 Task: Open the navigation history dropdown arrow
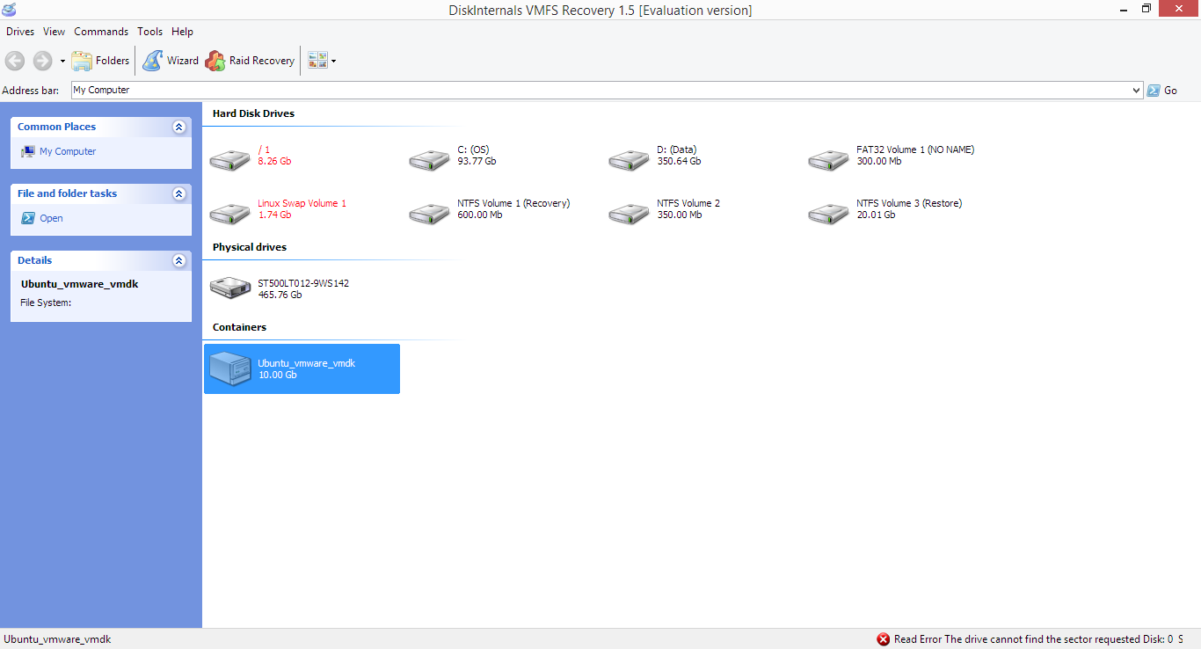(62, 61)
